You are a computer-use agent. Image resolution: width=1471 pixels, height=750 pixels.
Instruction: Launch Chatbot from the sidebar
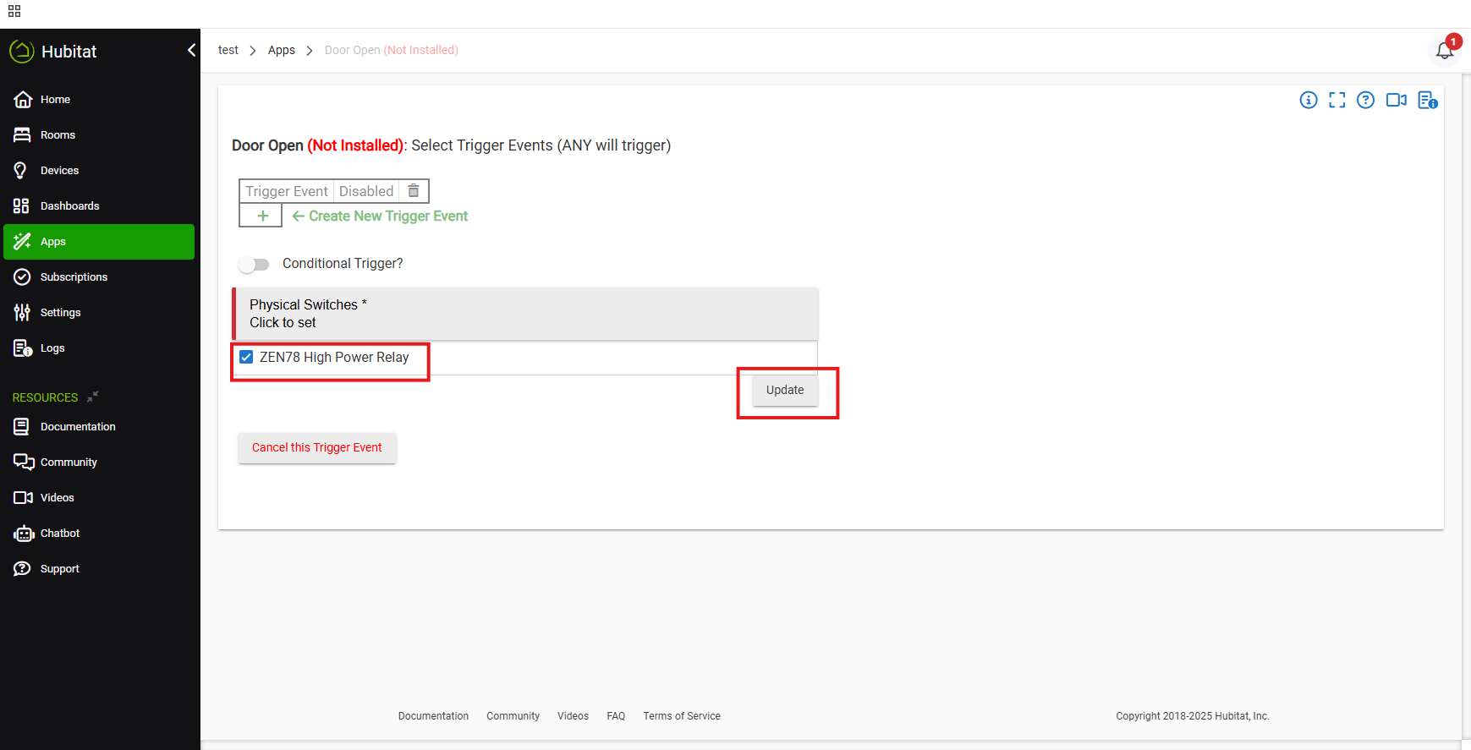pyautogui.click(x=99, y=534)
